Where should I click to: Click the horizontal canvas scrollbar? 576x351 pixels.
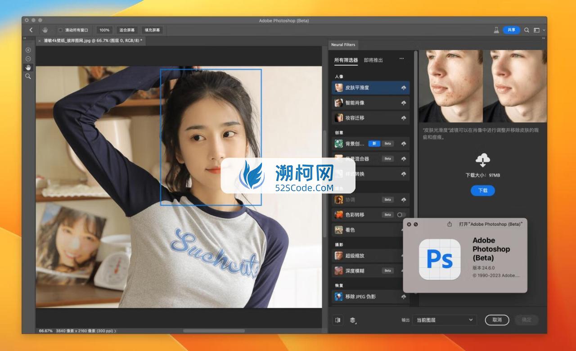pos(214,331)
